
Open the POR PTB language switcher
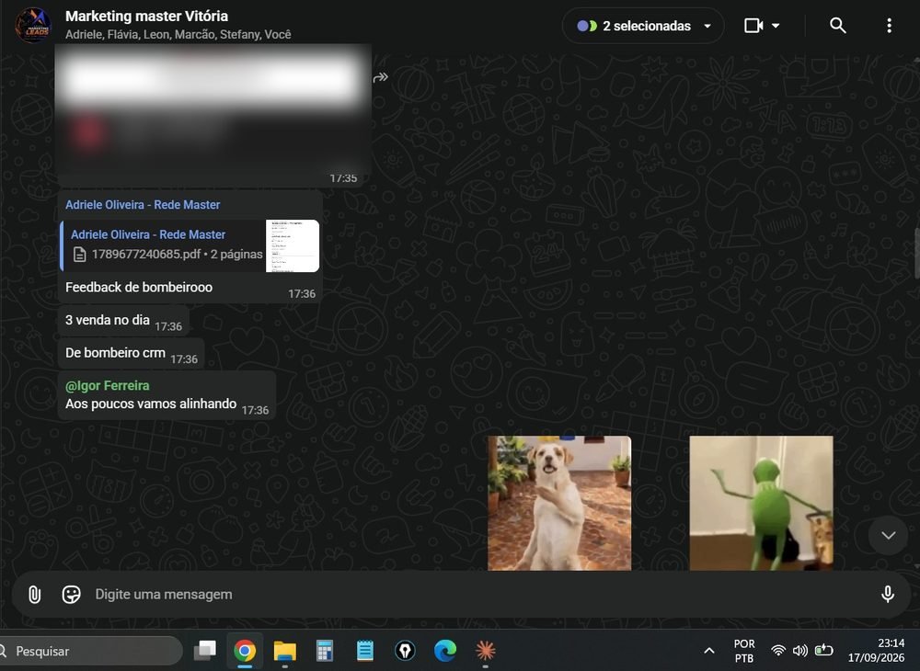(744, 651)
